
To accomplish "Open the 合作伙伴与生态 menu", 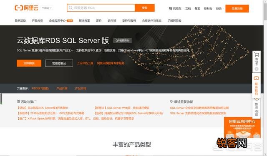I will 151,21.
